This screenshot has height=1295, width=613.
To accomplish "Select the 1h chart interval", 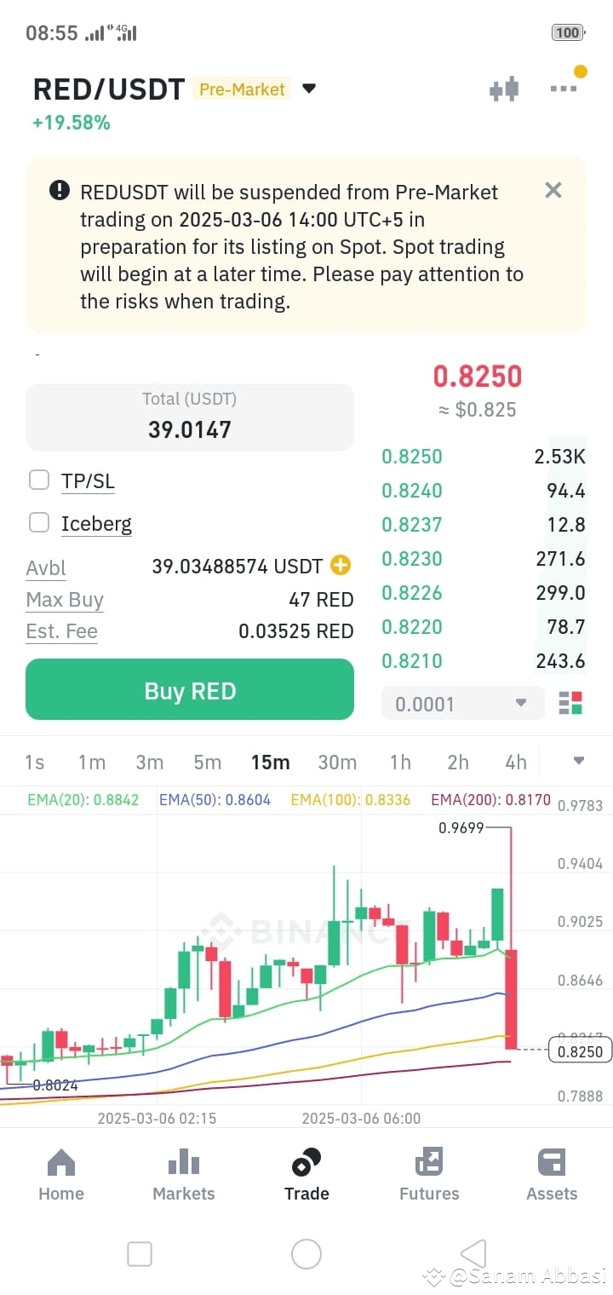I will click(400, 762).
